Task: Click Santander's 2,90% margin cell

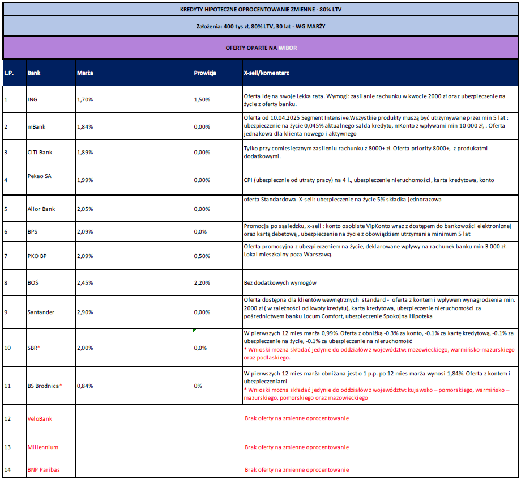Action: tap(85, 312)
